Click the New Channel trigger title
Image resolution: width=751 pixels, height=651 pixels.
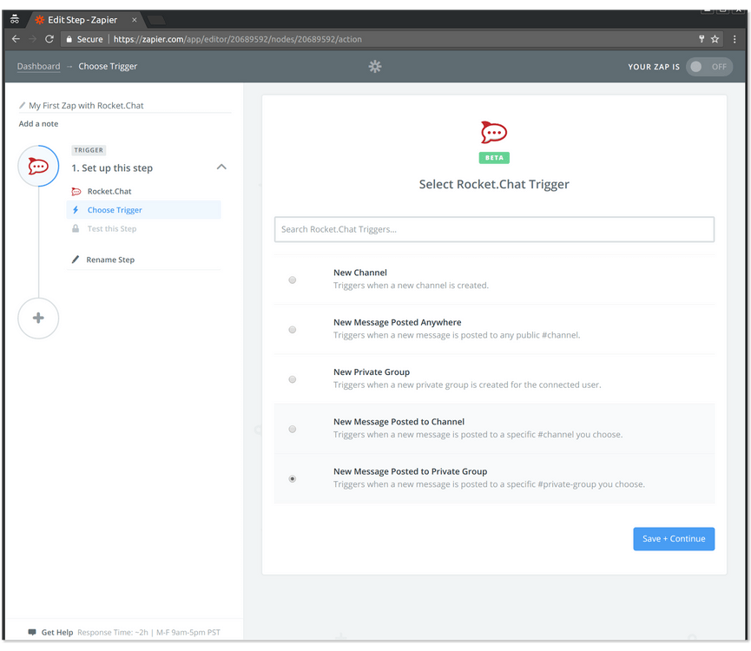360,273
